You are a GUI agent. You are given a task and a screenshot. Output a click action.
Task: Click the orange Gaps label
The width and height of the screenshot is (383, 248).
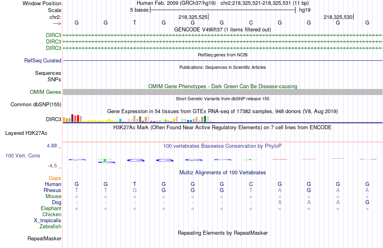55,178
